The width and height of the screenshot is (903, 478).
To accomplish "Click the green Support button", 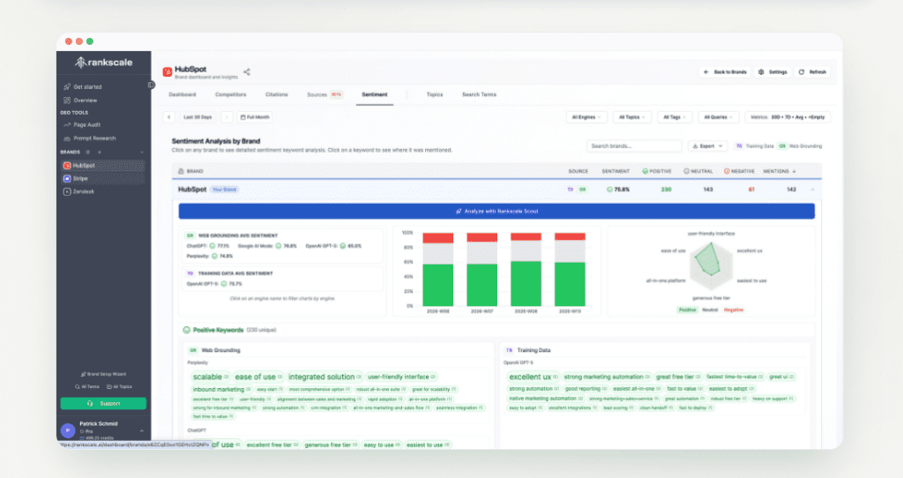I will tap(103, 403).
